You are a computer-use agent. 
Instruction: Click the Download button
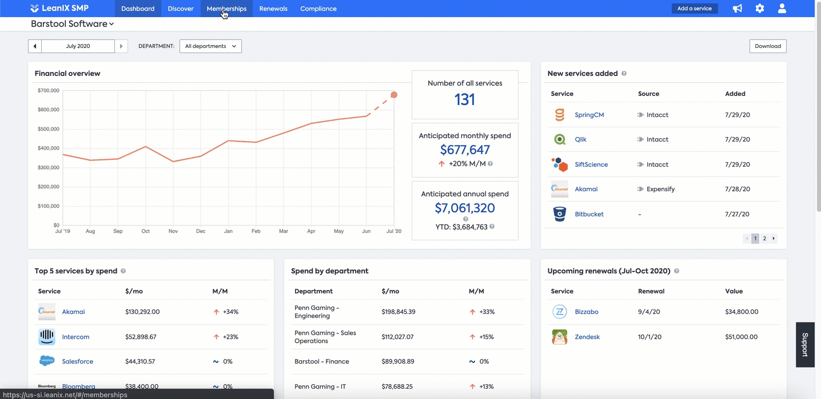[x=768, y=46]
